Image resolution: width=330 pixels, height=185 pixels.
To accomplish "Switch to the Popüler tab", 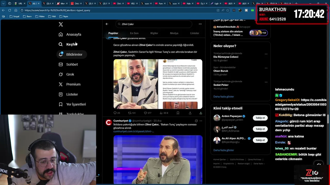I will (x=113, y=33).
